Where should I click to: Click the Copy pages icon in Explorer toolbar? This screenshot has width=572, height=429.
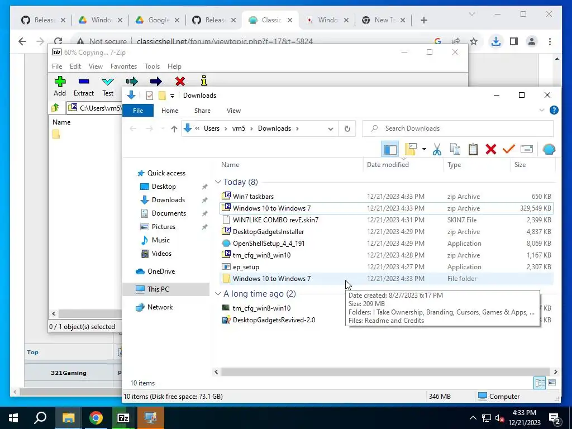coord(455,149)
